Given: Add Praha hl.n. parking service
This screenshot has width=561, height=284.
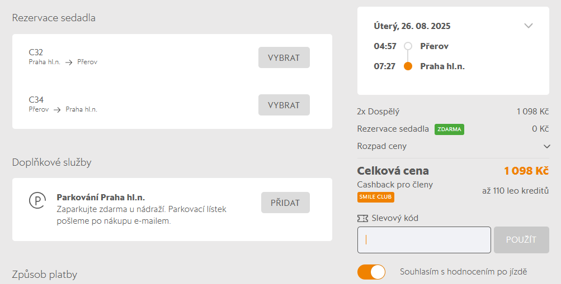Looking at the screenshot, I should coord(285,203).
